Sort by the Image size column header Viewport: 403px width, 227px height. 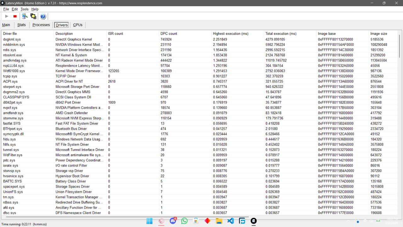click(383, 33)
